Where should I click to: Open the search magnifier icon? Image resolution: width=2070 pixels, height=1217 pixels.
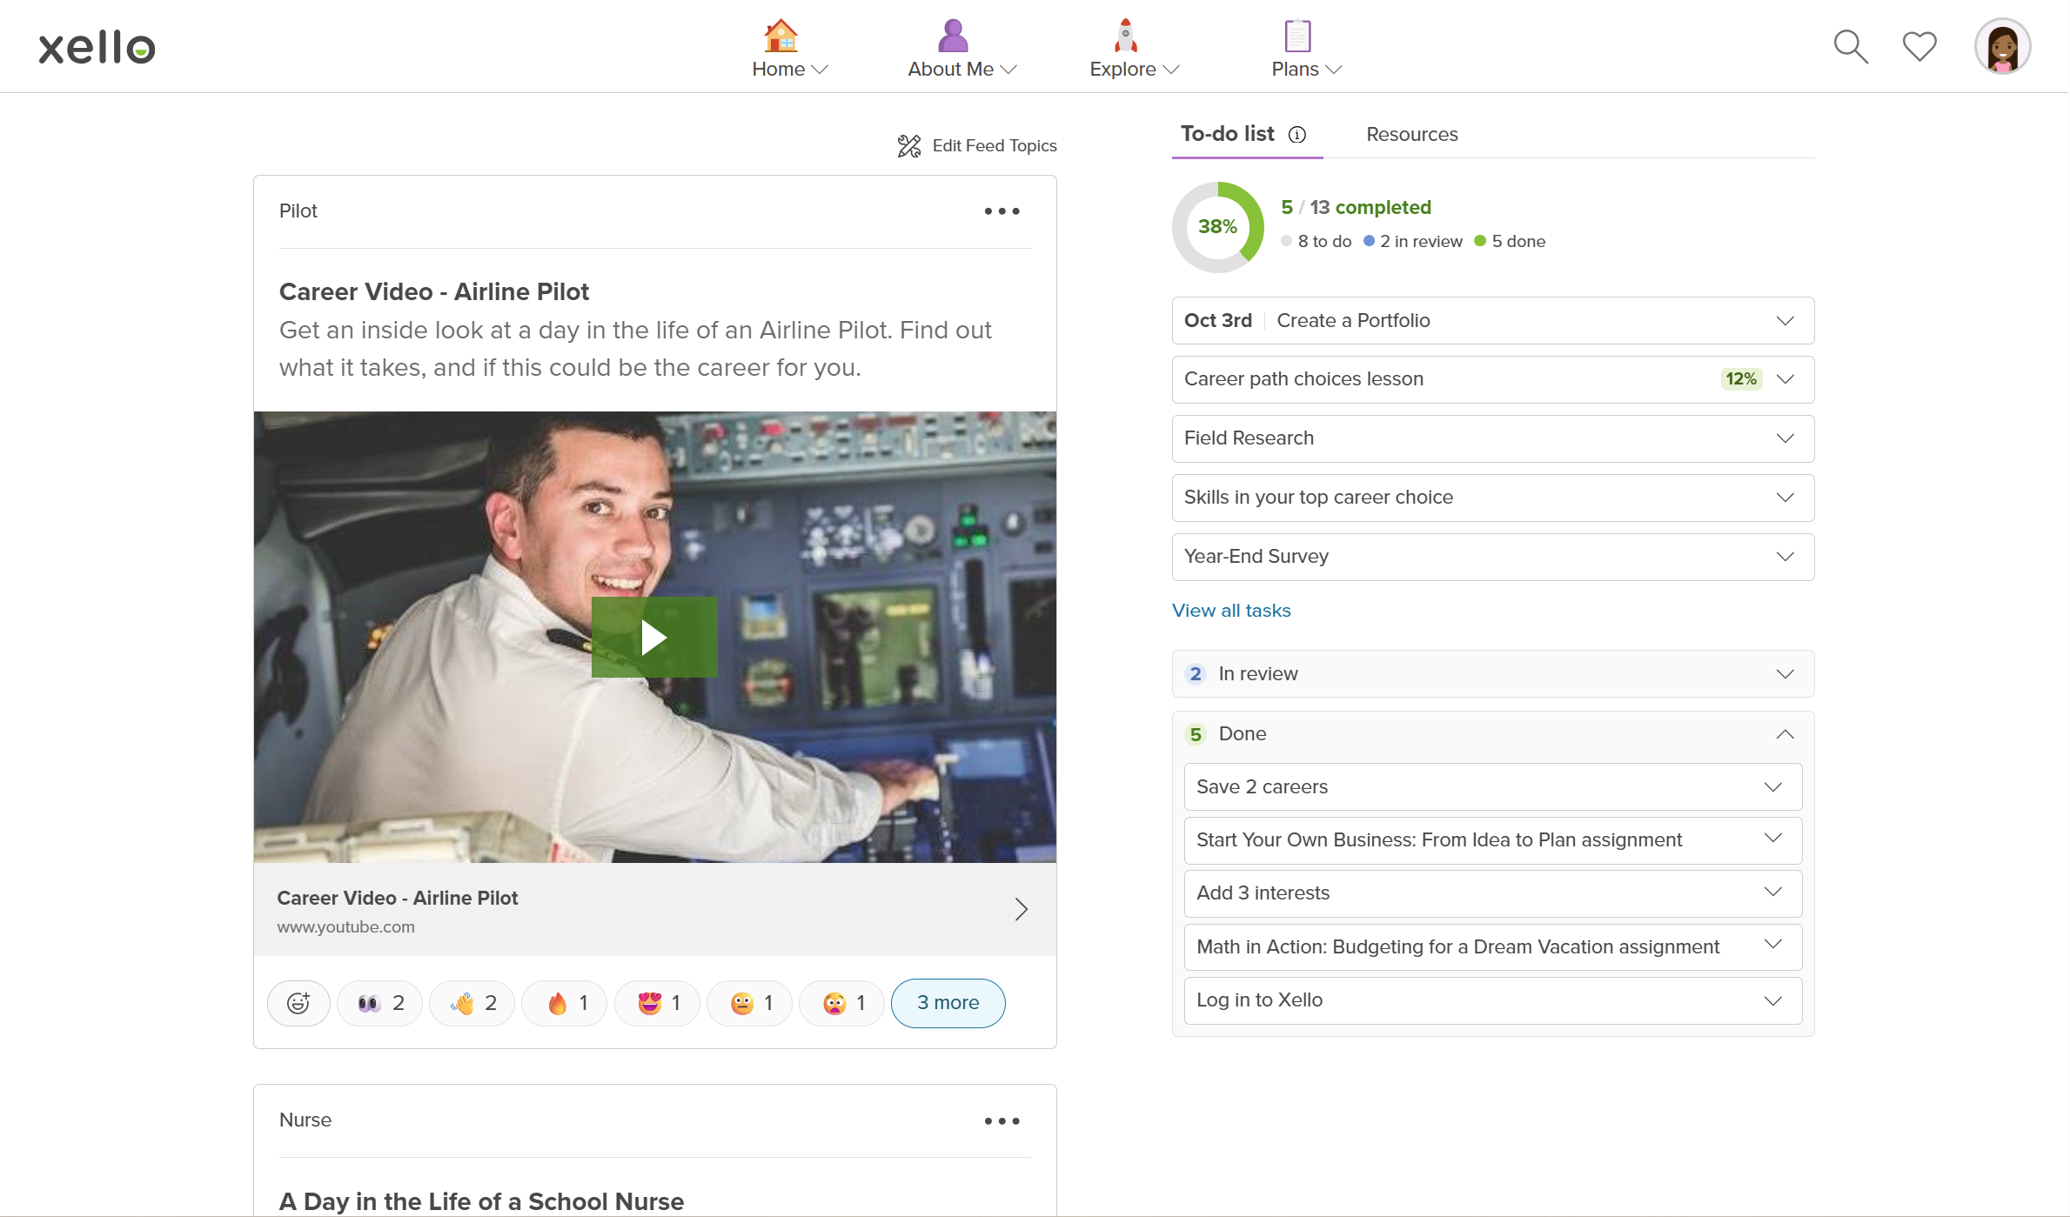point(1850,47)
